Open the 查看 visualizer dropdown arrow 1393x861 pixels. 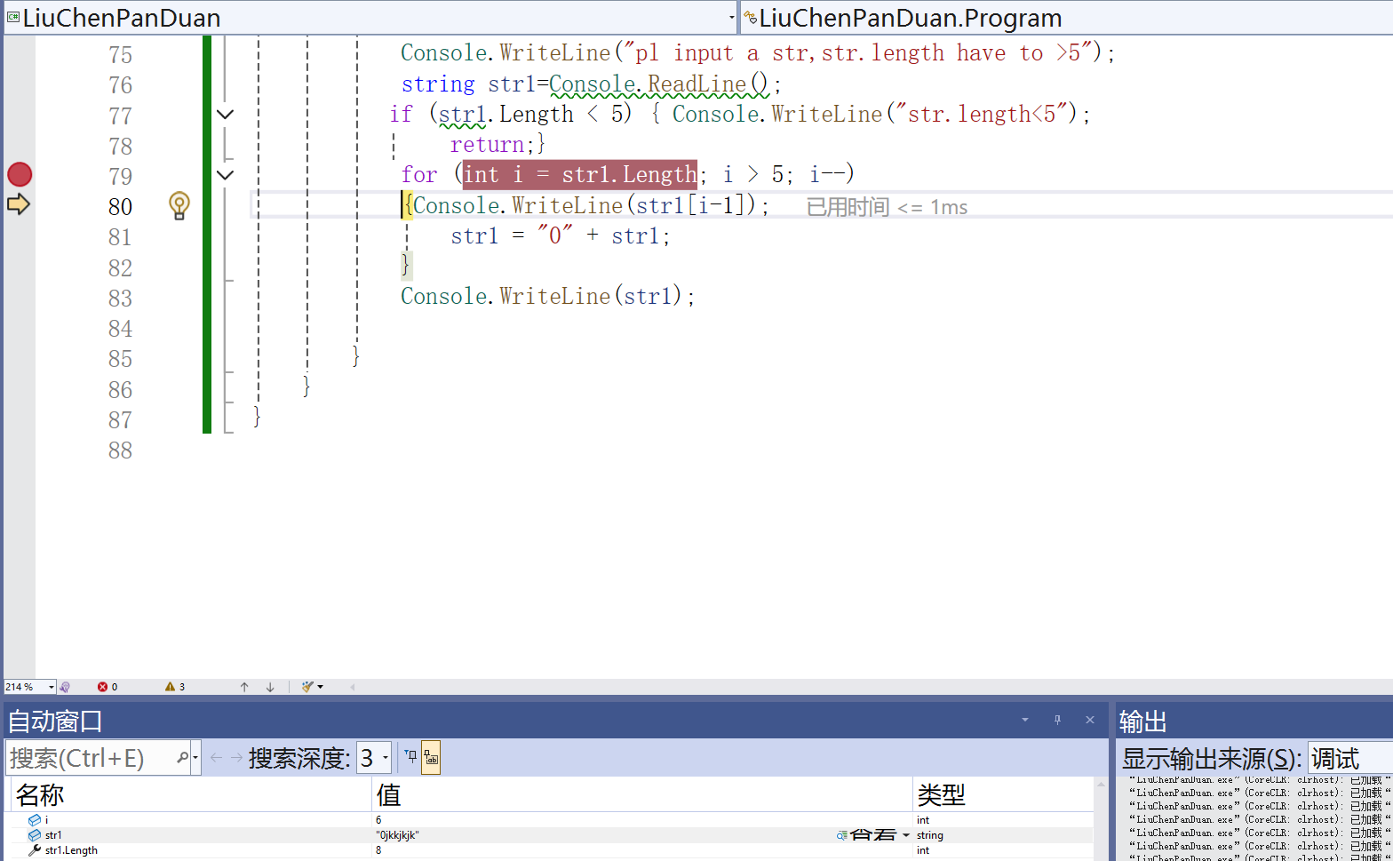pyautogui.click(x=906, y=835)
